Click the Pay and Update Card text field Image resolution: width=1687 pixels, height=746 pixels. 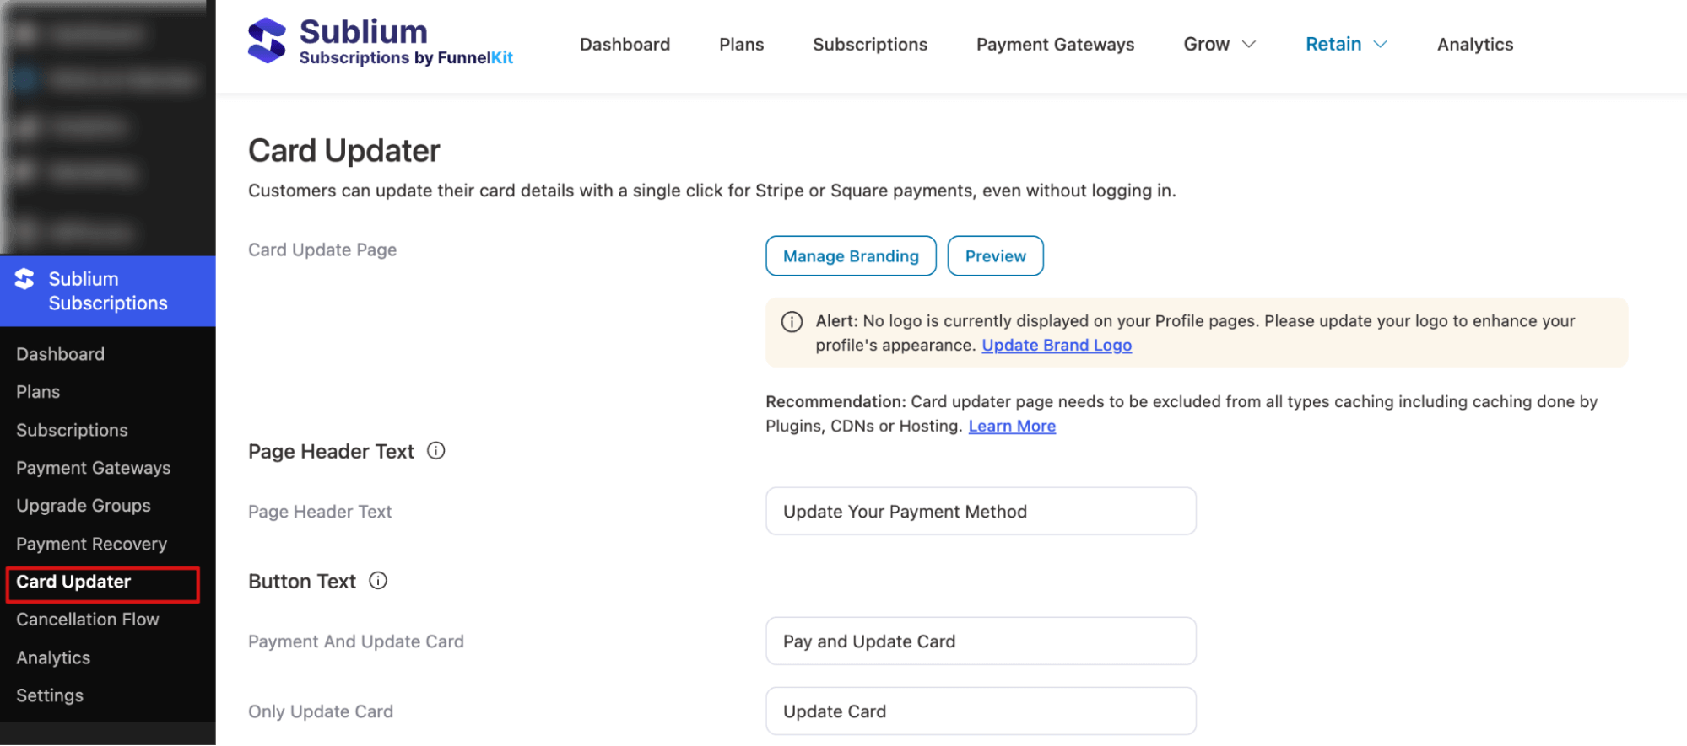[x=981, y=641]
